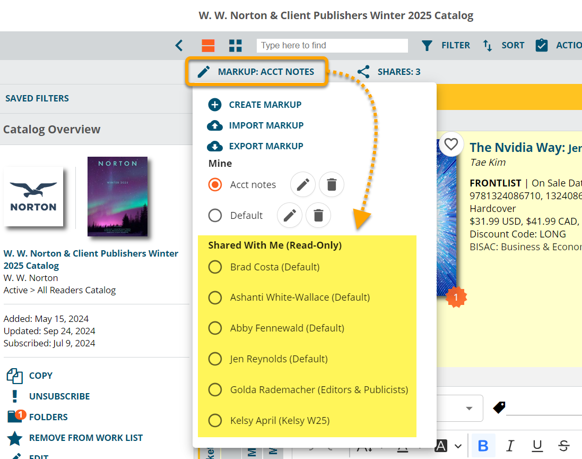Delete the Default markup via trash icon
Viewport: 582px width, 459px height.
(x=318, y=215)
